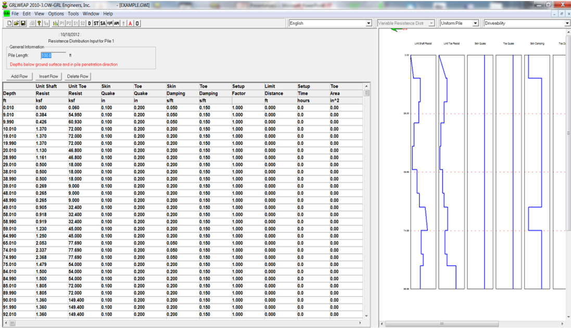Expand the Uniform Pile dropdown

[x=475, y=23]
